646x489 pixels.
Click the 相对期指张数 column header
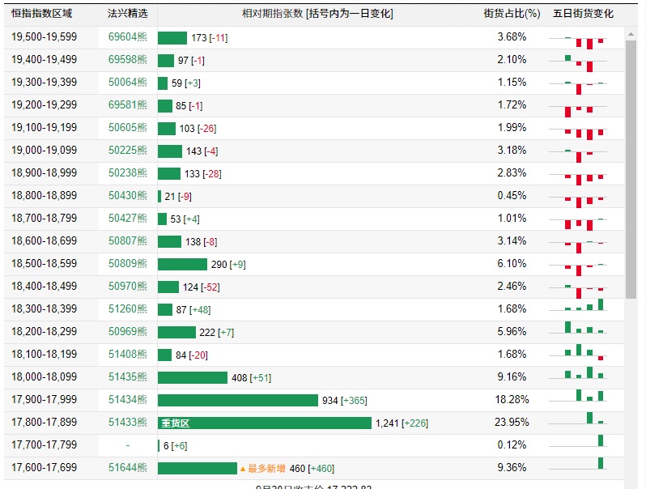pos(317,14)
